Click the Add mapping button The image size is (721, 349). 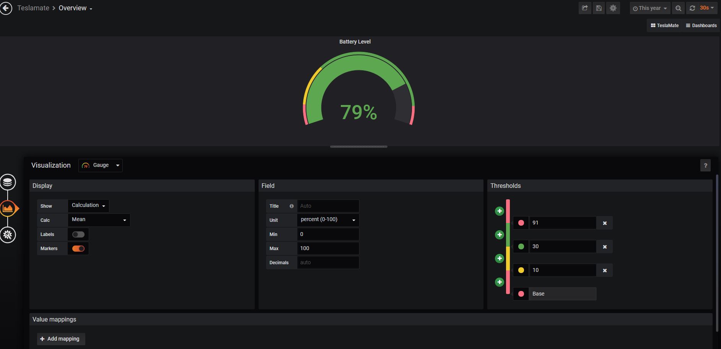click(x=61, y=339)
